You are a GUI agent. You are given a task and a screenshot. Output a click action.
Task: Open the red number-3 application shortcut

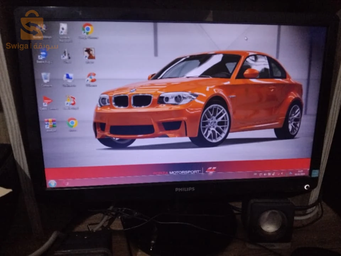point(70,101)
